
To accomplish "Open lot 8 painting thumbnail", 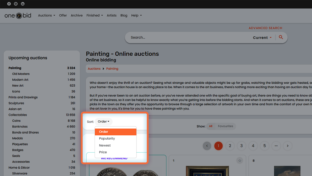I will (x=287, y=171).
